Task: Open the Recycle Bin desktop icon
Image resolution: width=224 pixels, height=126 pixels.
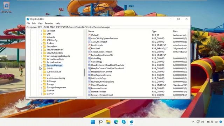Action: pos(6,7)
